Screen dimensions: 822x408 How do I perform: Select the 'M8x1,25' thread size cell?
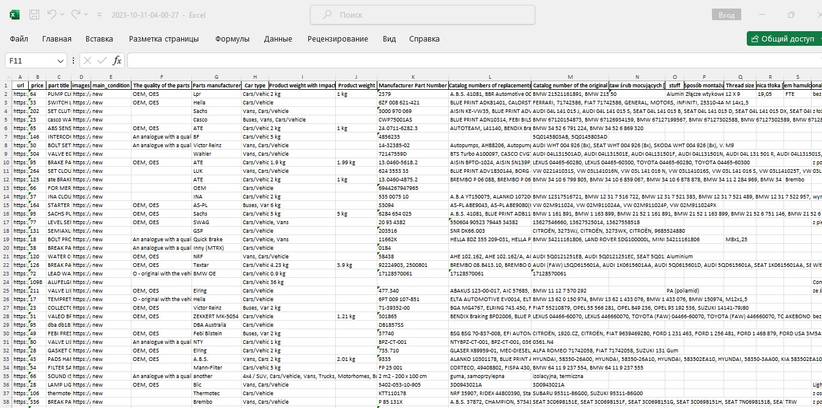point(739,239)
